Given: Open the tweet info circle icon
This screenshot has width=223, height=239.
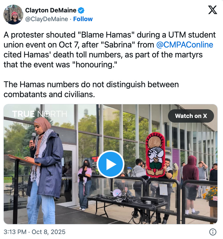Looking at the screenshot, I should (213, 232).
